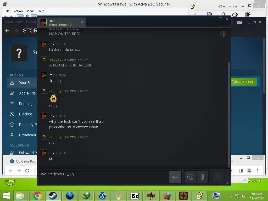This screenshot has height=201, width=268.
Task: Select Your Friends in Steam sidebar
Action: (x=23, y=83)
